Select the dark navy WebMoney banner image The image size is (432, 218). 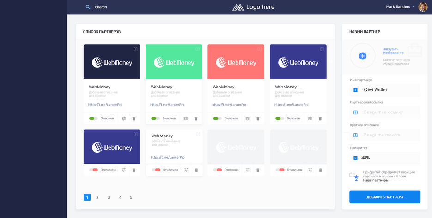tap(112, 62)
